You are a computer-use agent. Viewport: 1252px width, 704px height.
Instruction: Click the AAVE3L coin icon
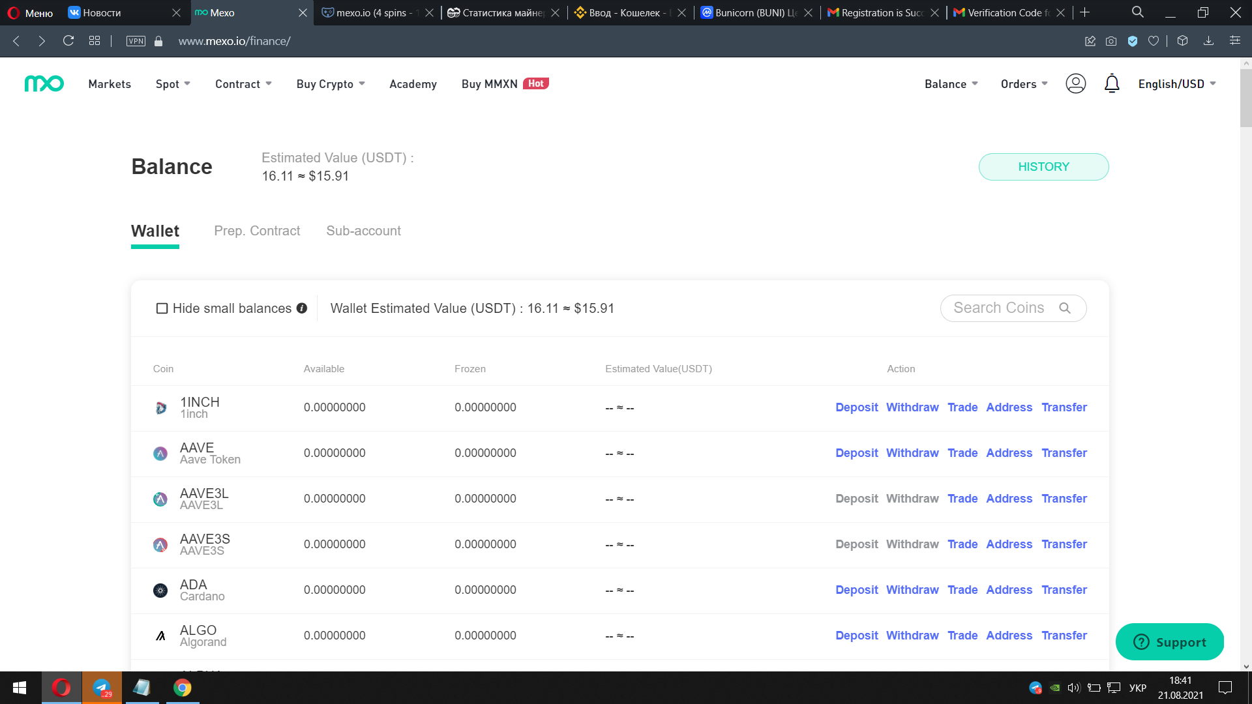click(160, 499)
